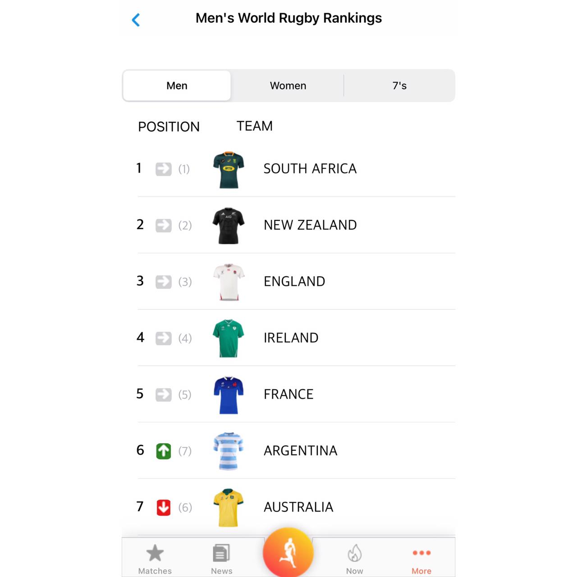Tap South Africa's grey no-change arrow

click(x=163, y=169)
